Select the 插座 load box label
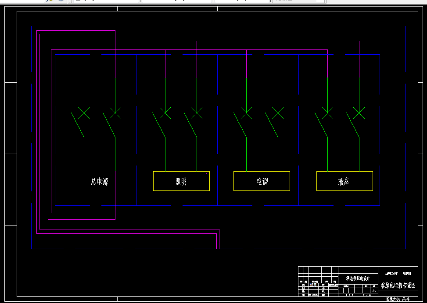Image resolution: width=427 pixels, height=303 pixels. pos(344,182)
